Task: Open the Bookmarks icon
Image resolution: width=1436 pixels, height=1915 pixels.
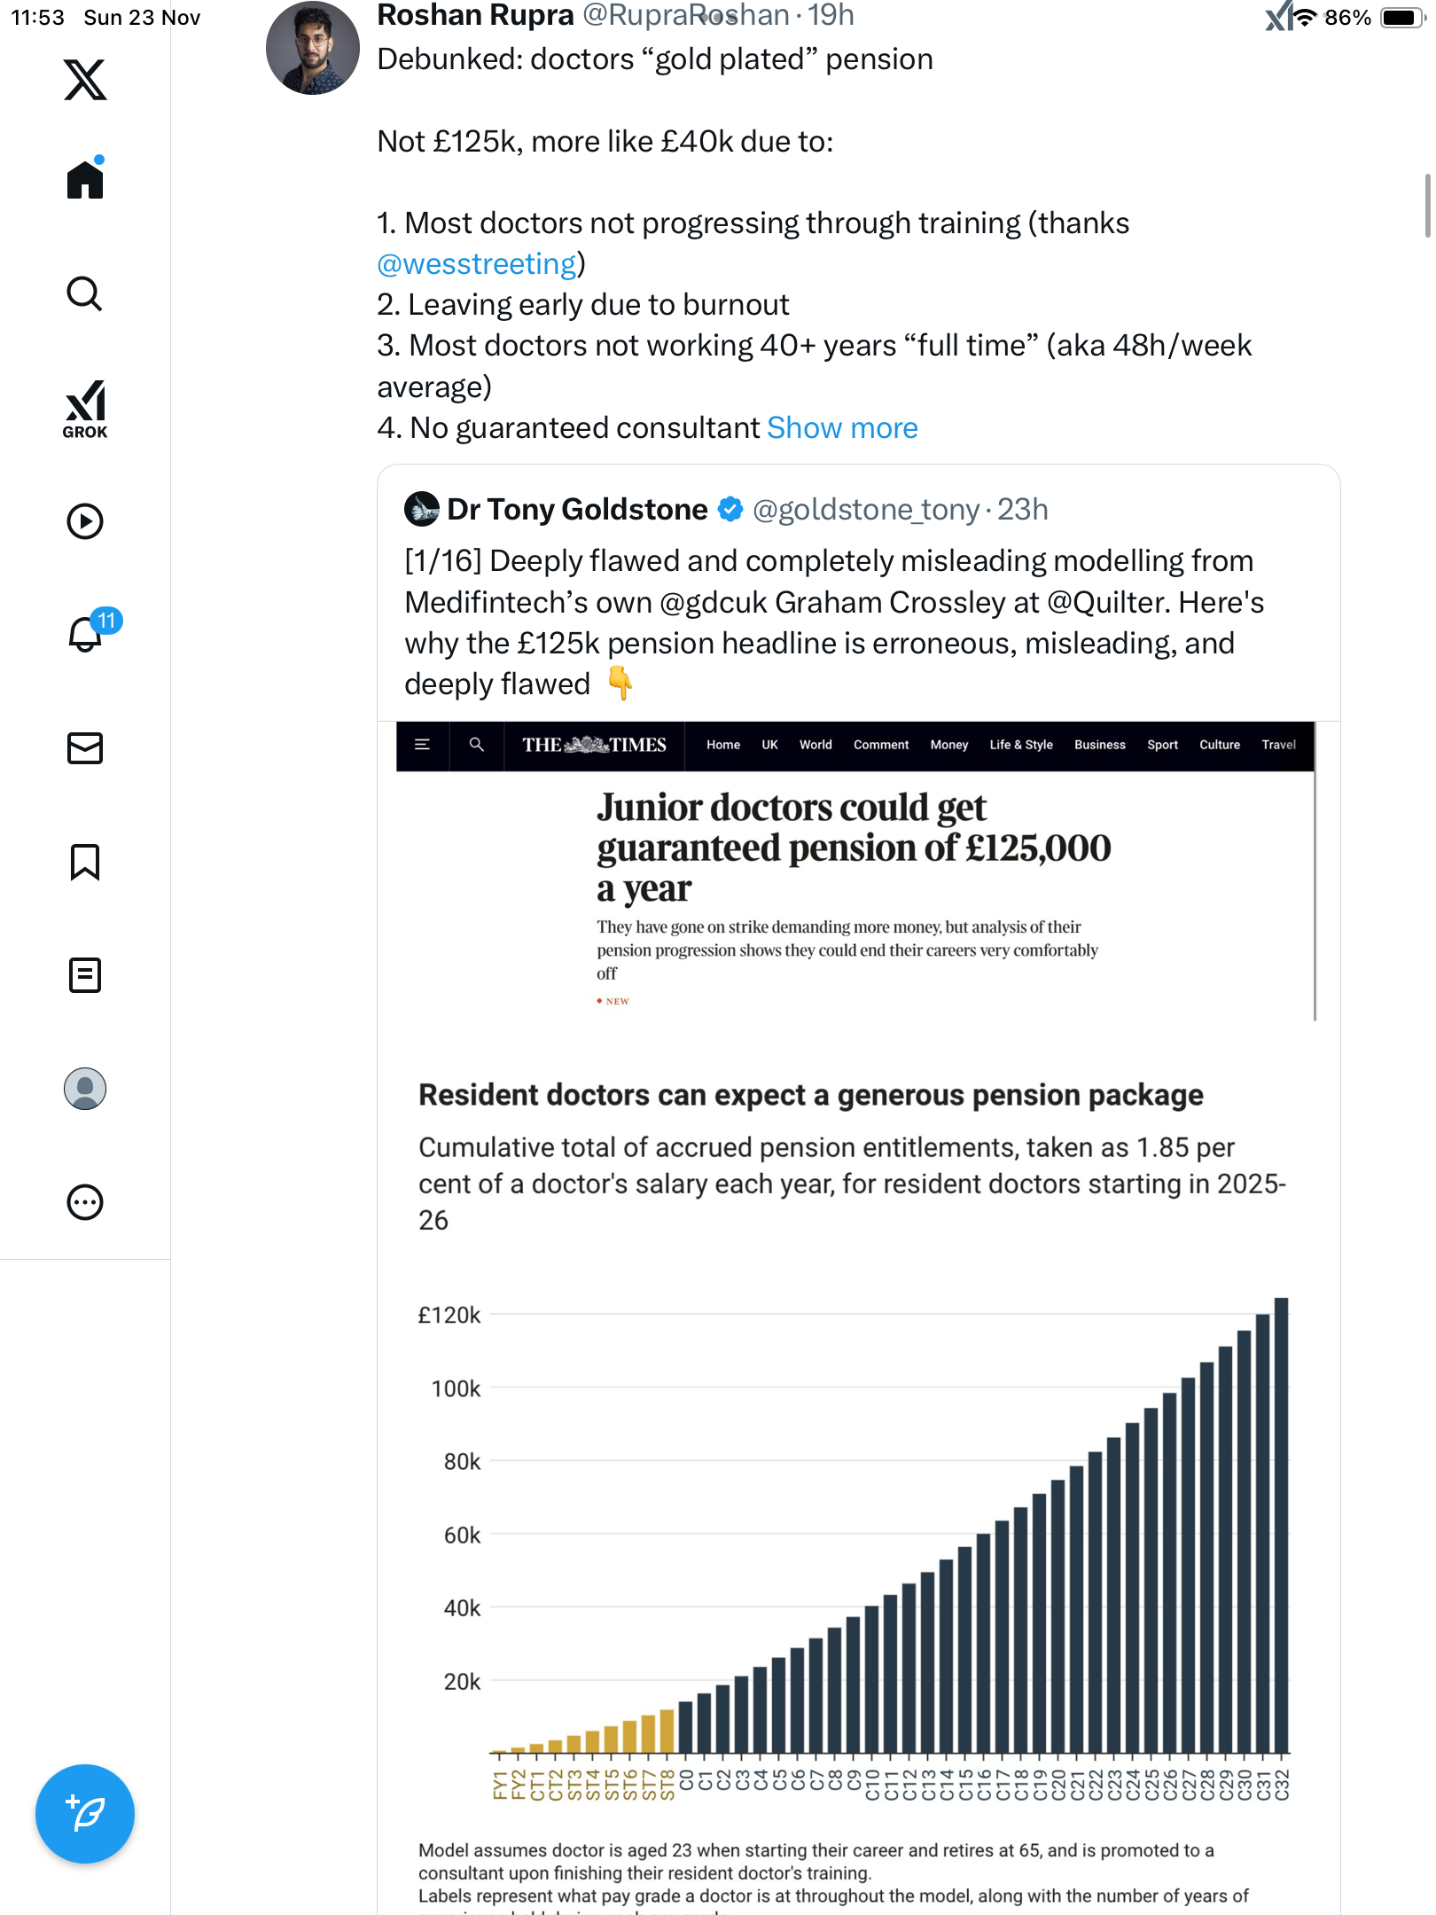Action: 85,862
